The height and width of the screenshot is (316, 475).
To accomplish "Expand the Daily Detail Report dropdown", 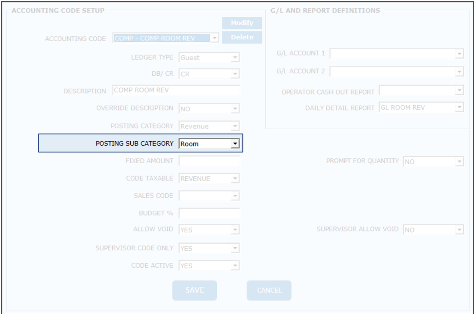I will point(459,107).
